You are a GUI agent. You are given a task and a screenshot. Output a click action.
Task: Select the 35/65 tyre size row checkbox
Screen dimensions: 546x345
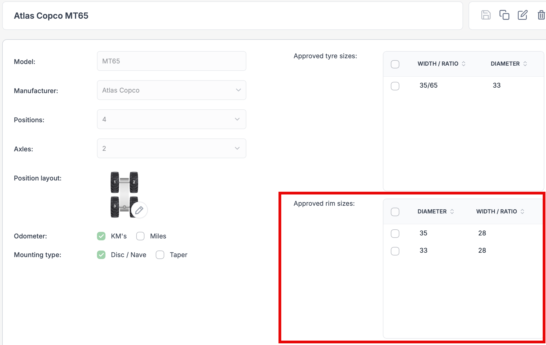coord(395,86)
